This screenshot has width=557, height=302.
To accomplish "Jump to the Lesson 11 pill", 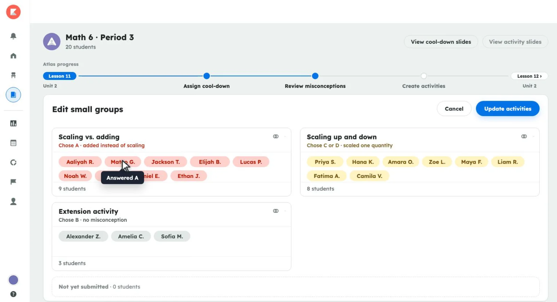I will [60, 76].
